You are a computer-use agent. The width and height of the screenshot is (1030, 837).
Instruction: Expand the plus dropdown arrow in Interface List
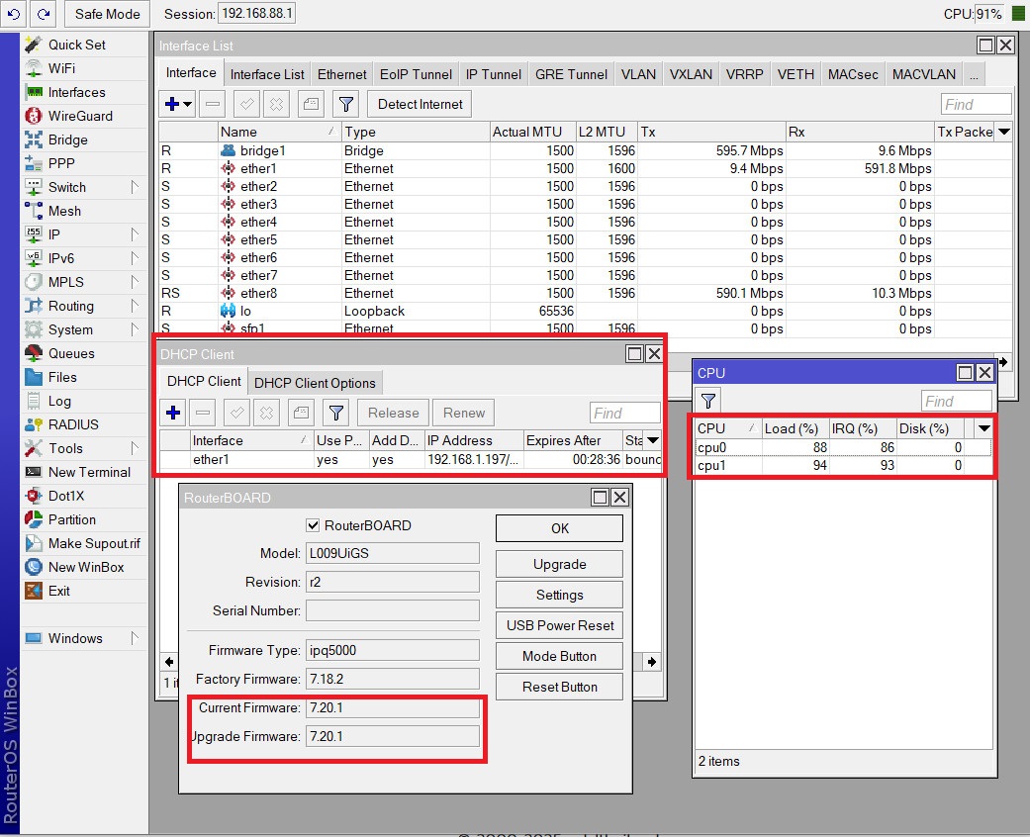(187, 104)
